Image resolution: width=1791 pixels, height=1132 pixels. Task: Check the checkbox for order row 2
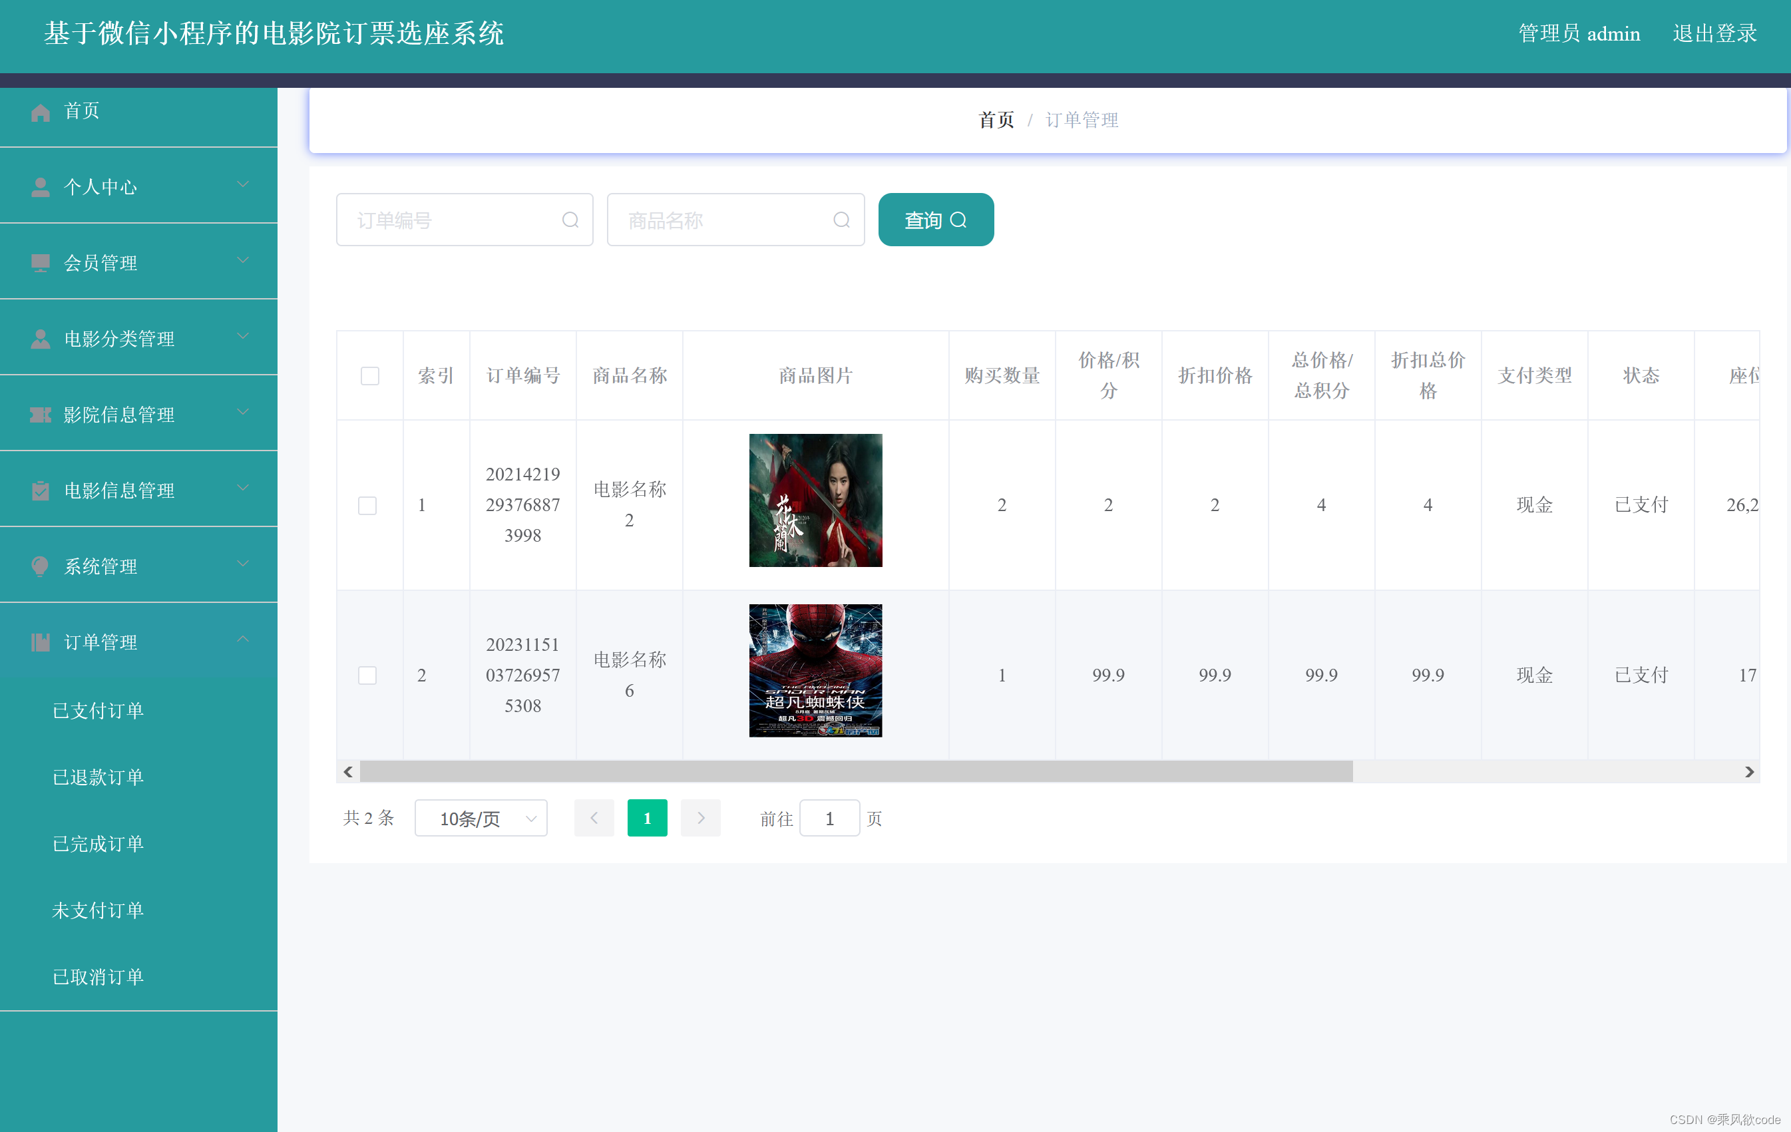click(367, 675)
